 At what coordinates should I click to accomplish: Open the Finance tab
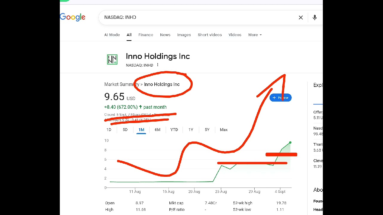click(x=146, y=35)
